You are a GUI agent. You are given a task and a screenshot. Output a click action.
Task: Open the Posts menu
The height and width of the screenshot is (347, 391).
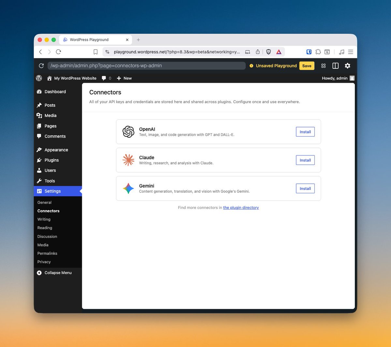click(x=58, y=105)
